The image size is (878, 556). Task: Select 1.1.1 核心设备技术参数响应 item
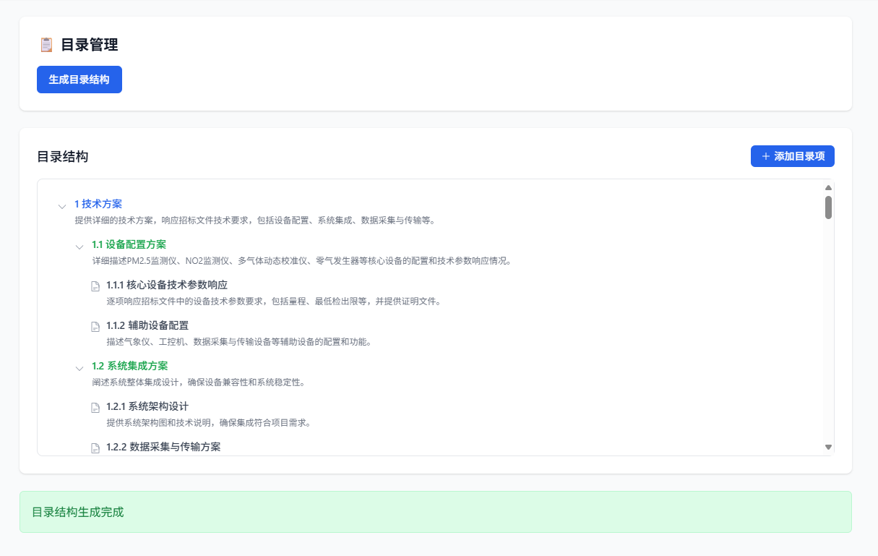click(167, 285)
